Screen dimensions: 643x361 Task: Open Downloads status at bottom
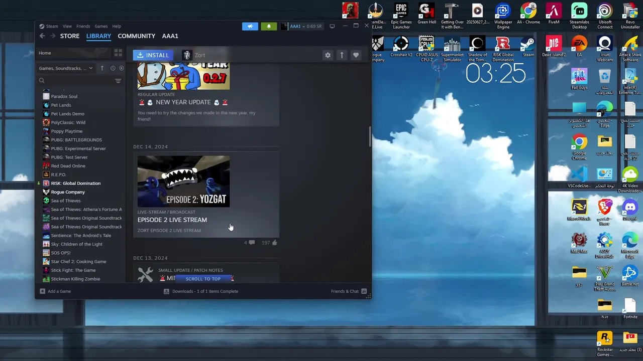[x=201, y=291]
